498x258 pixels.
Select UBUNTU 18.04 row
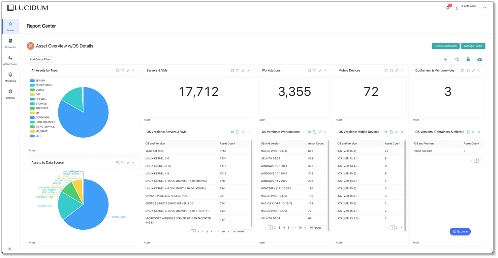coord(293,158)
